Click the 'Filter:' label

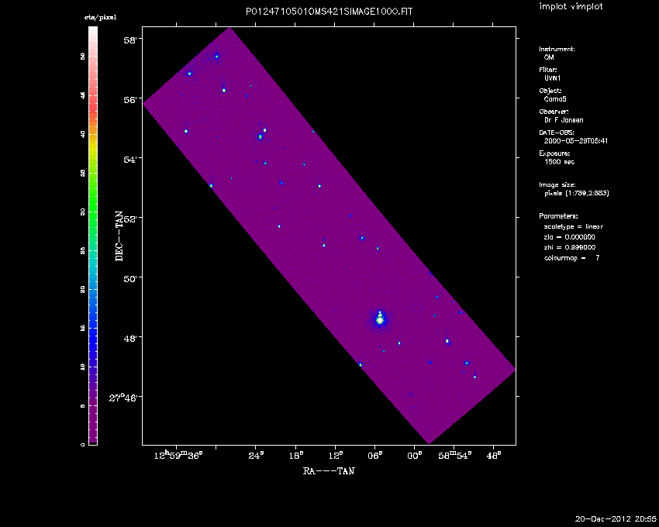tap(548, 70)
